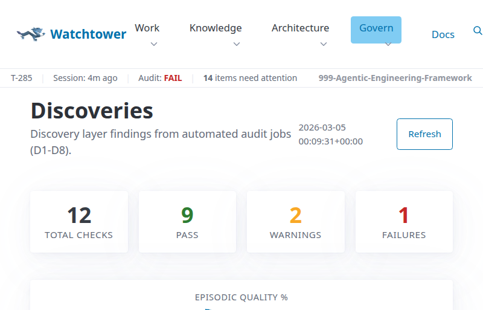
Task: Open the Work menu
Action: point(147,28)
